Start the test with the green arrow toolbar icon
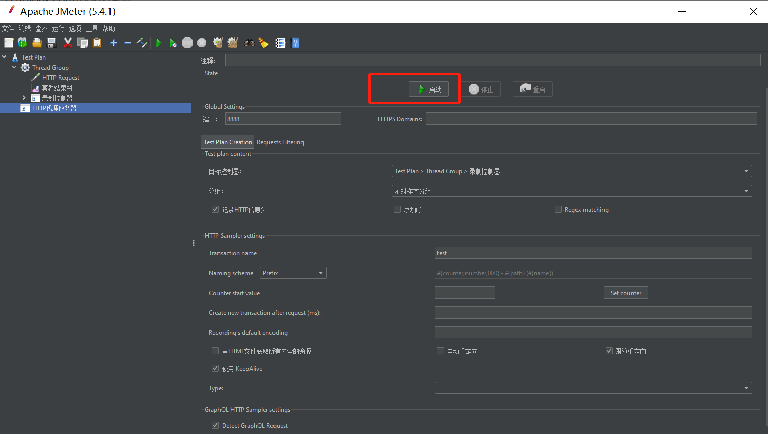 159,43
